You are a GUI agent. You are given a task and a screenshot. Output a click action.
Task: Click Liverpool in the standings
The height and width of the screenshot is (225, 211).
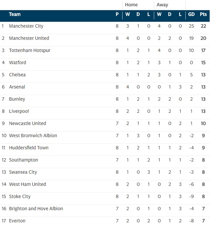[x=19, y=111]
